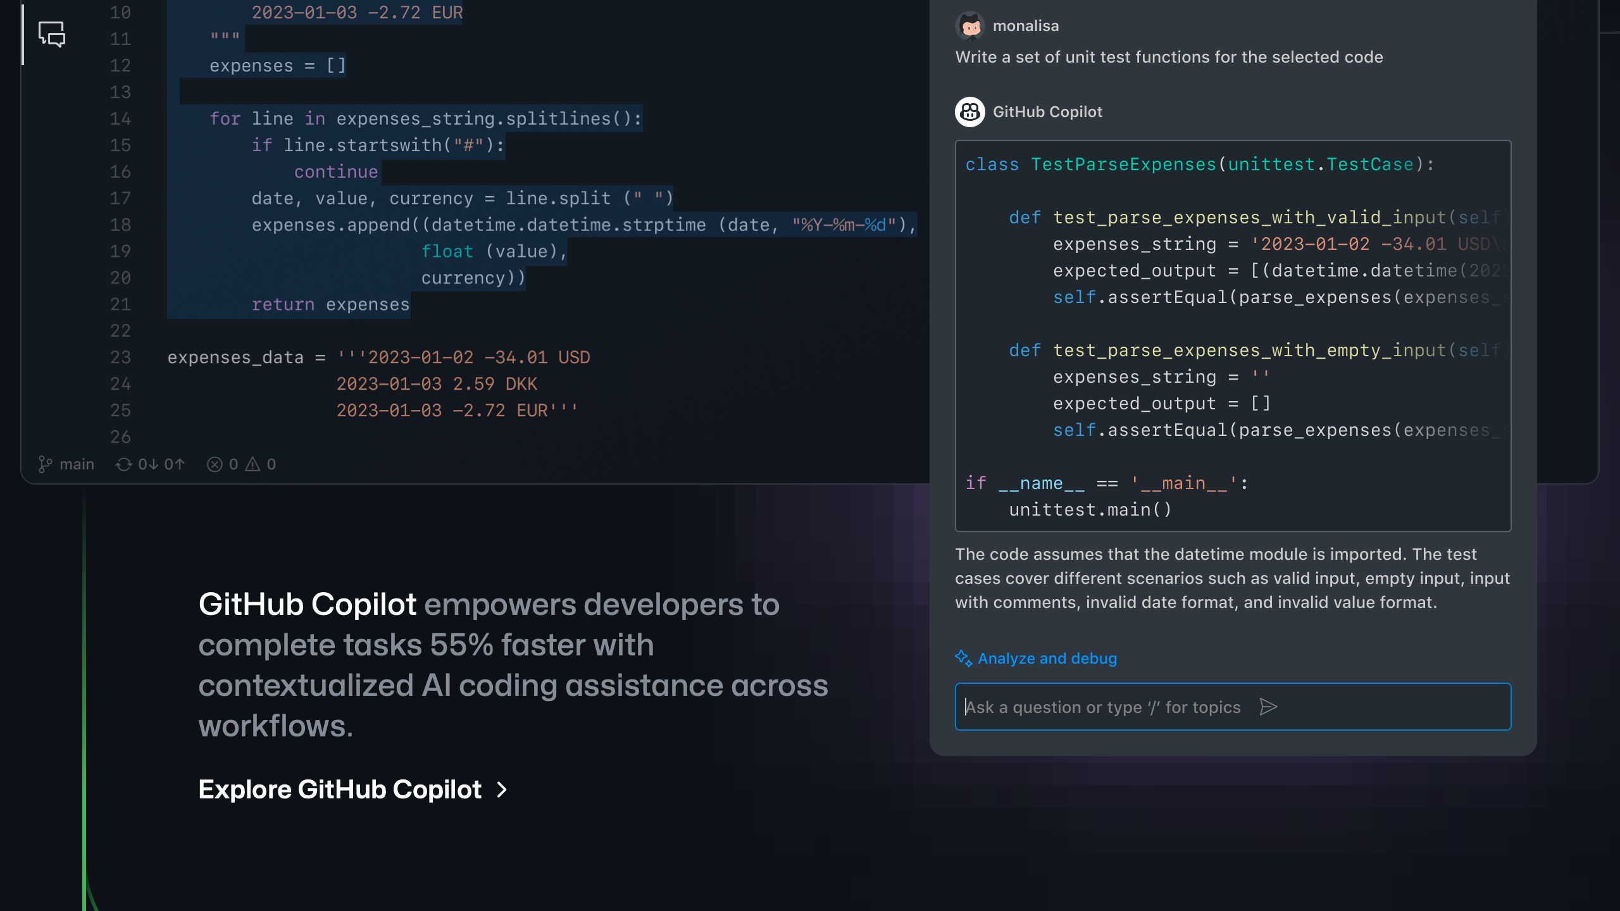Image resolution: width=1620 pixels, height=911 pixels.
Task: Click the sync changes icon in status bar
Action: (123, 464)
